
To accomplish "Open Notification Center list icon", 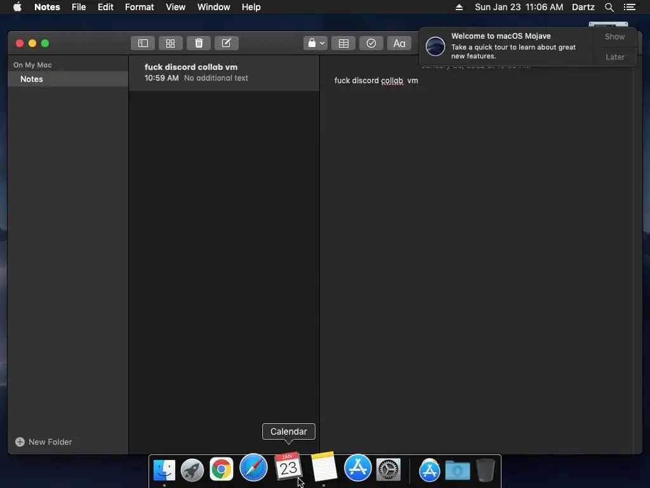I will pyautogui.click(x=629, y=7).
